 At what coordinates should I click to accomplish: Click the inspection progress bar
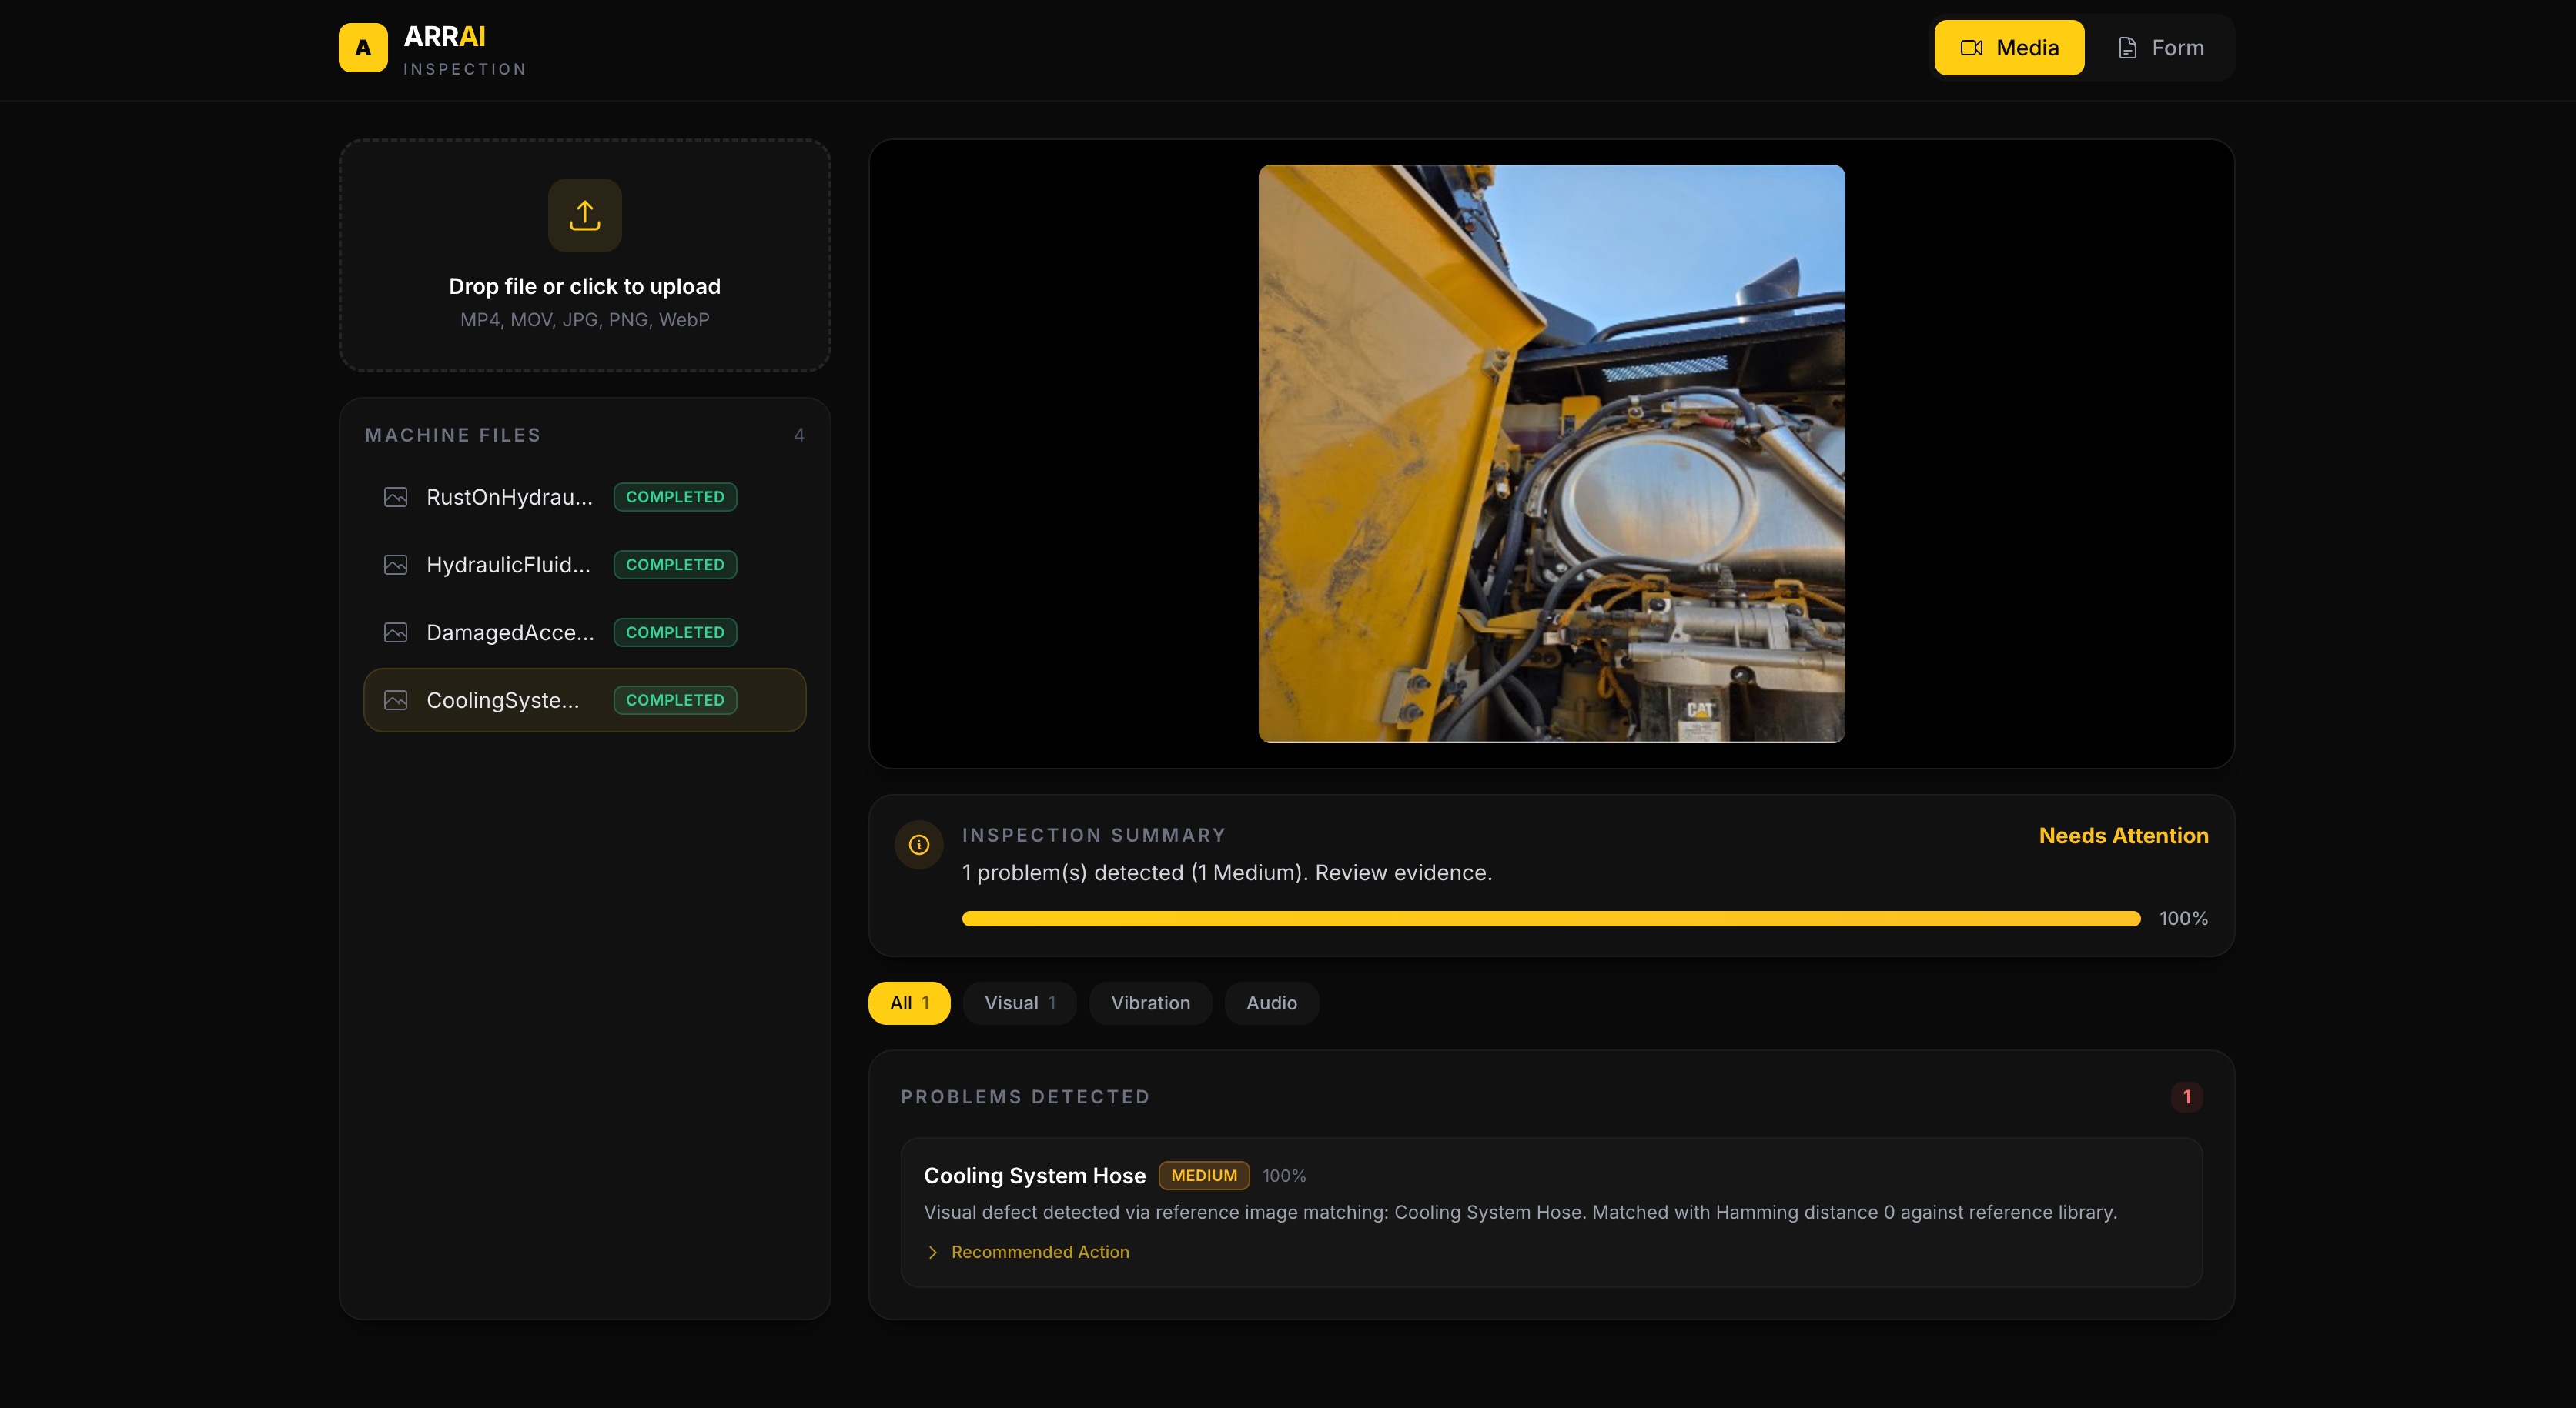pyautogui.click(x=1550, y=919)
